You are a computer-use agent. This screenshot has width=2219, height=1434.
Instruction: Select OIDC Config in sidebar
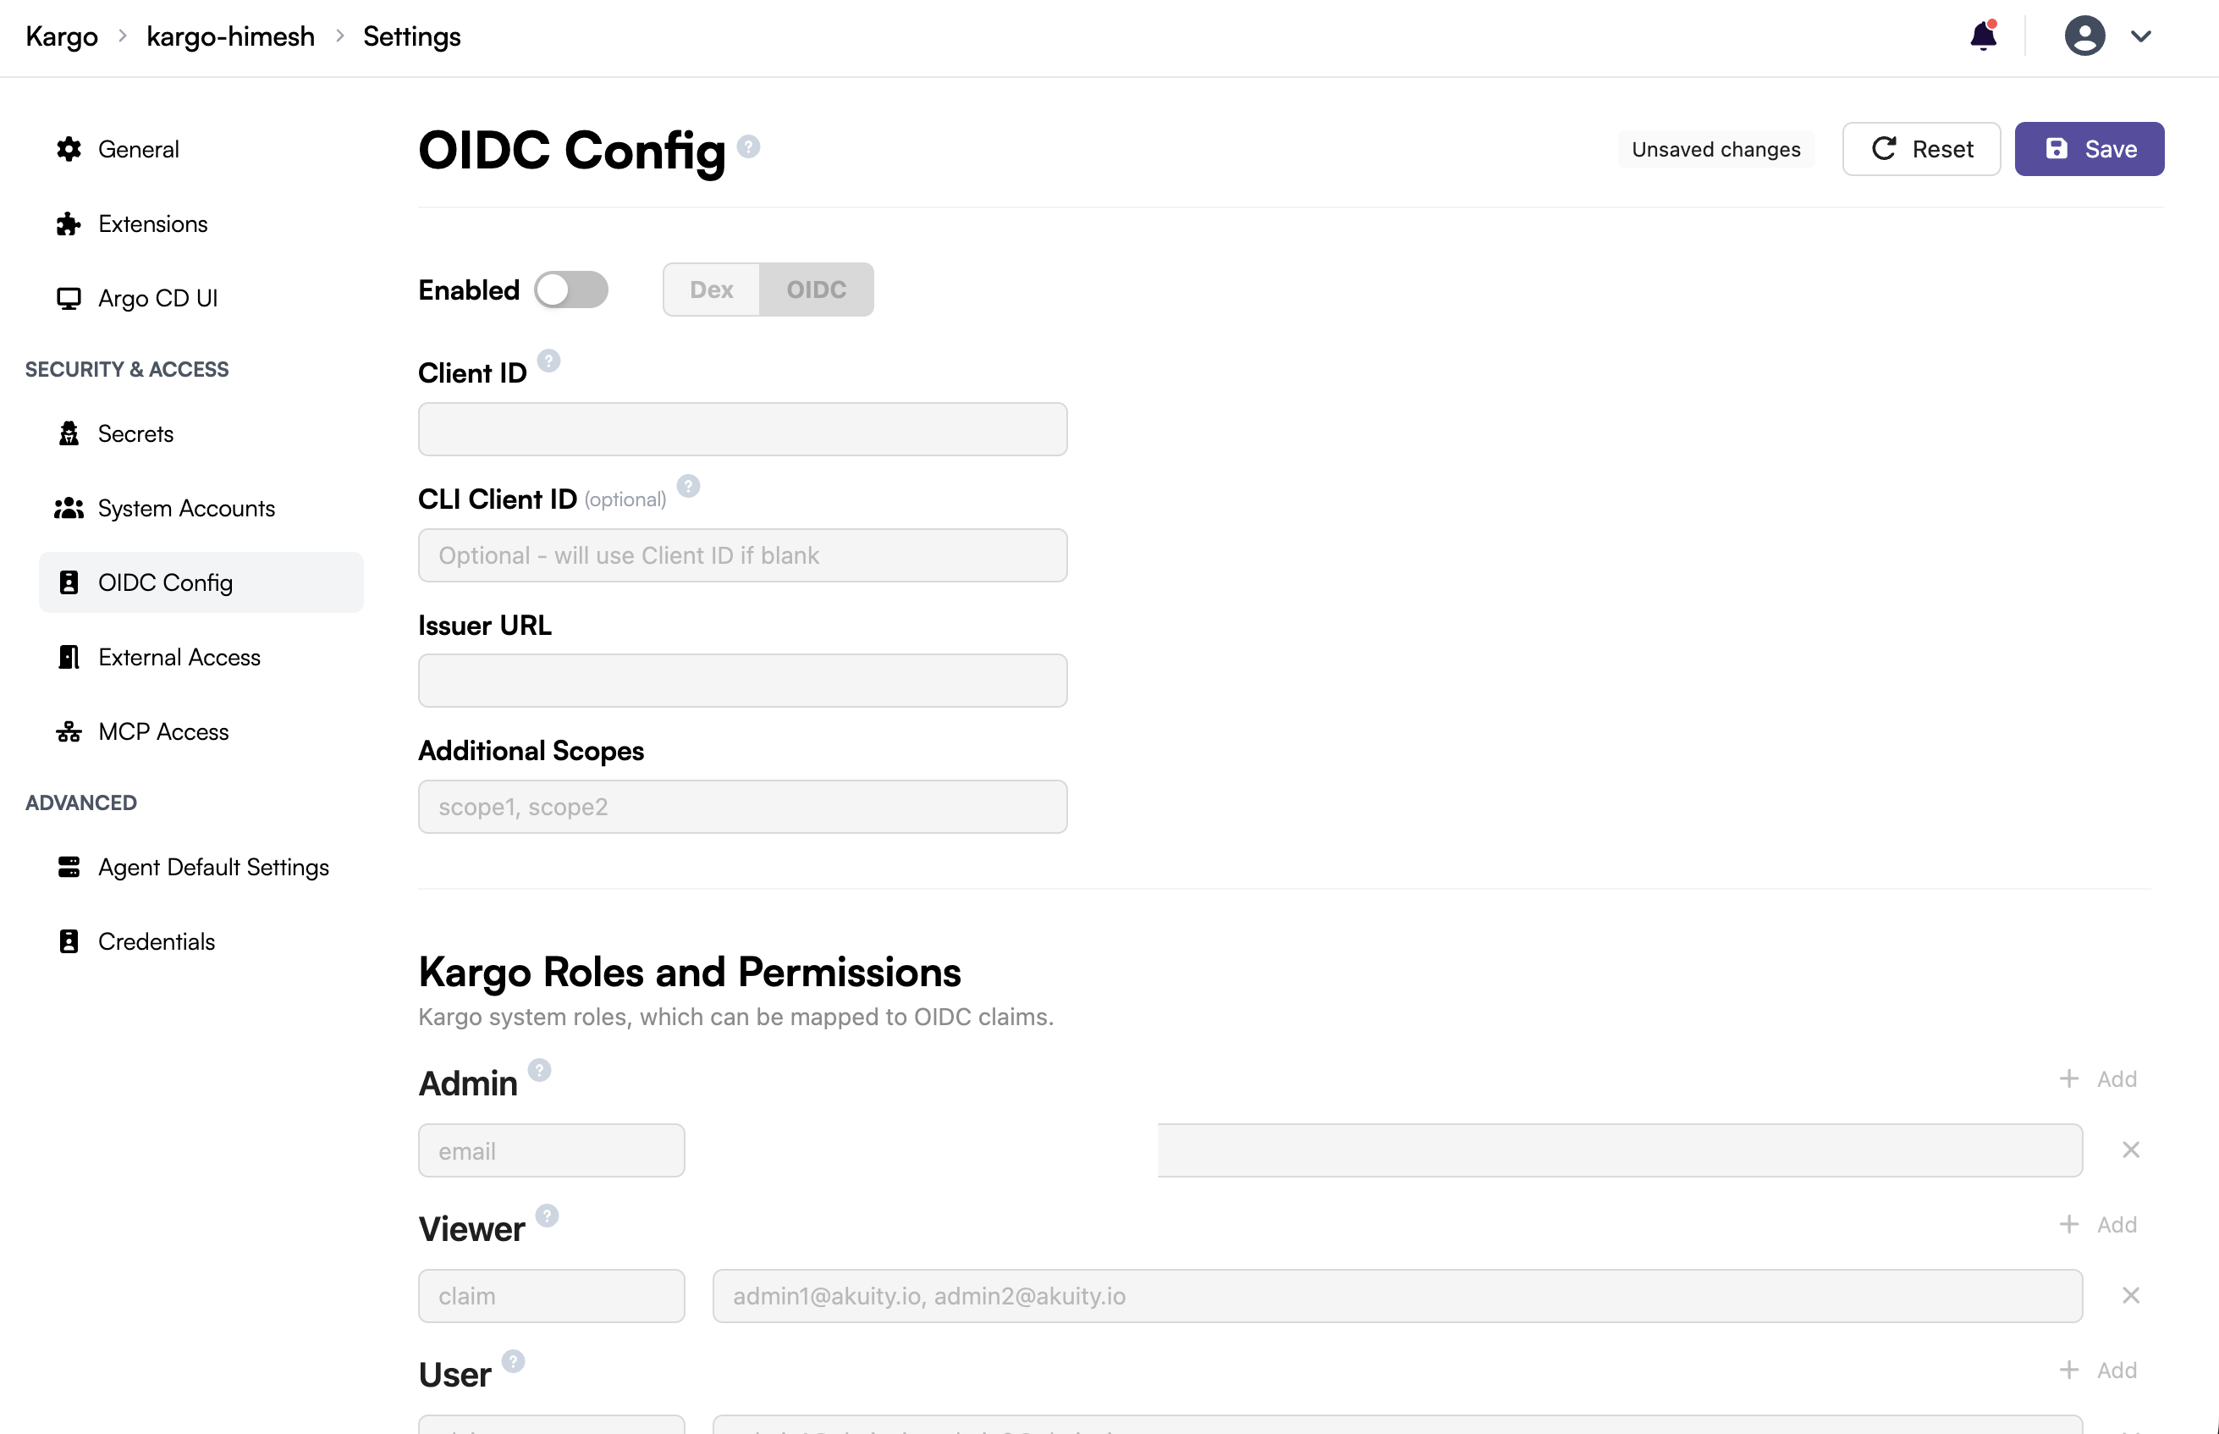[201, 583]
